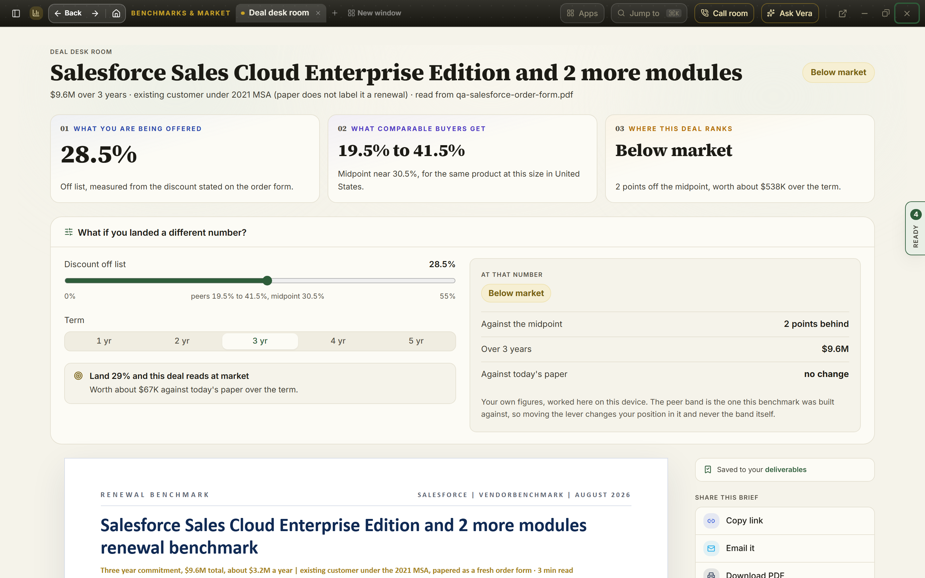Click the 19.5% to 41.5% range figure
925x578 pixels.
[401, 151]
